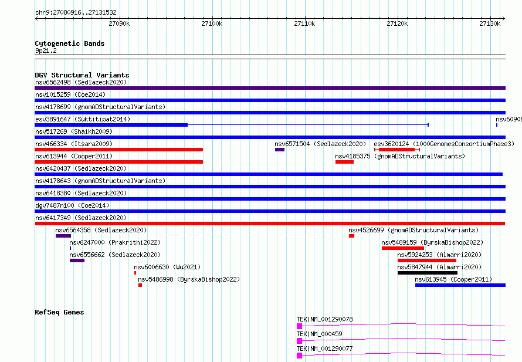Select the small purple nsv6571504 bar
Image resolution: width=522 pixels, height=362 pixels.
click(x=280, y=150)
